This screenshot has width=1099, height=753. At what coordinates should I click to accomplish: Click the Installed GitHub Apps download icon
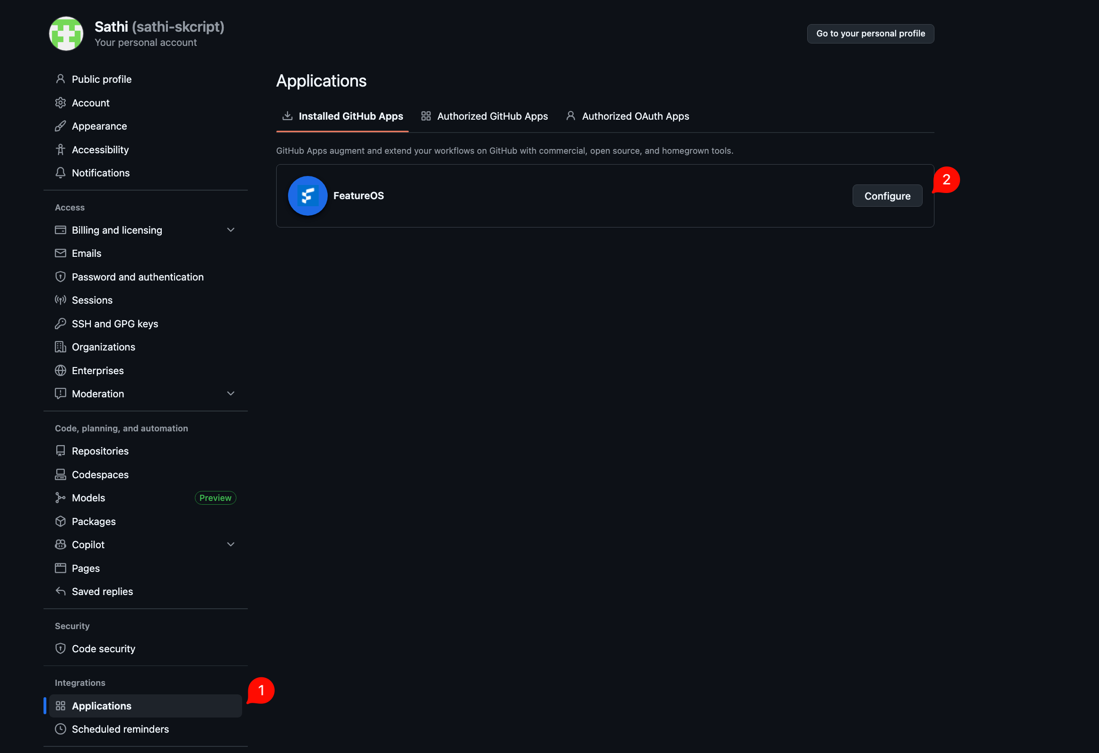point(287,116)
